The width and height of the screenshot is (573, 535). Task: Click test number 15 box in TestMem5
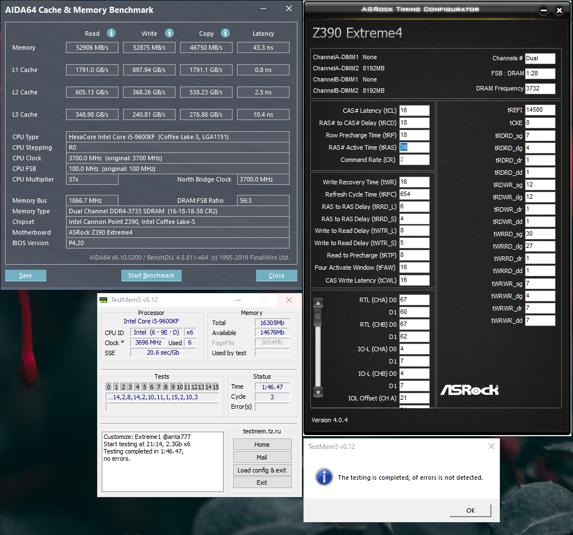click(216, 387)
